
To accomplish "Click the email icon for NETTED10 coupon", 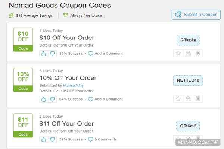I will click(x=188, y=99).
